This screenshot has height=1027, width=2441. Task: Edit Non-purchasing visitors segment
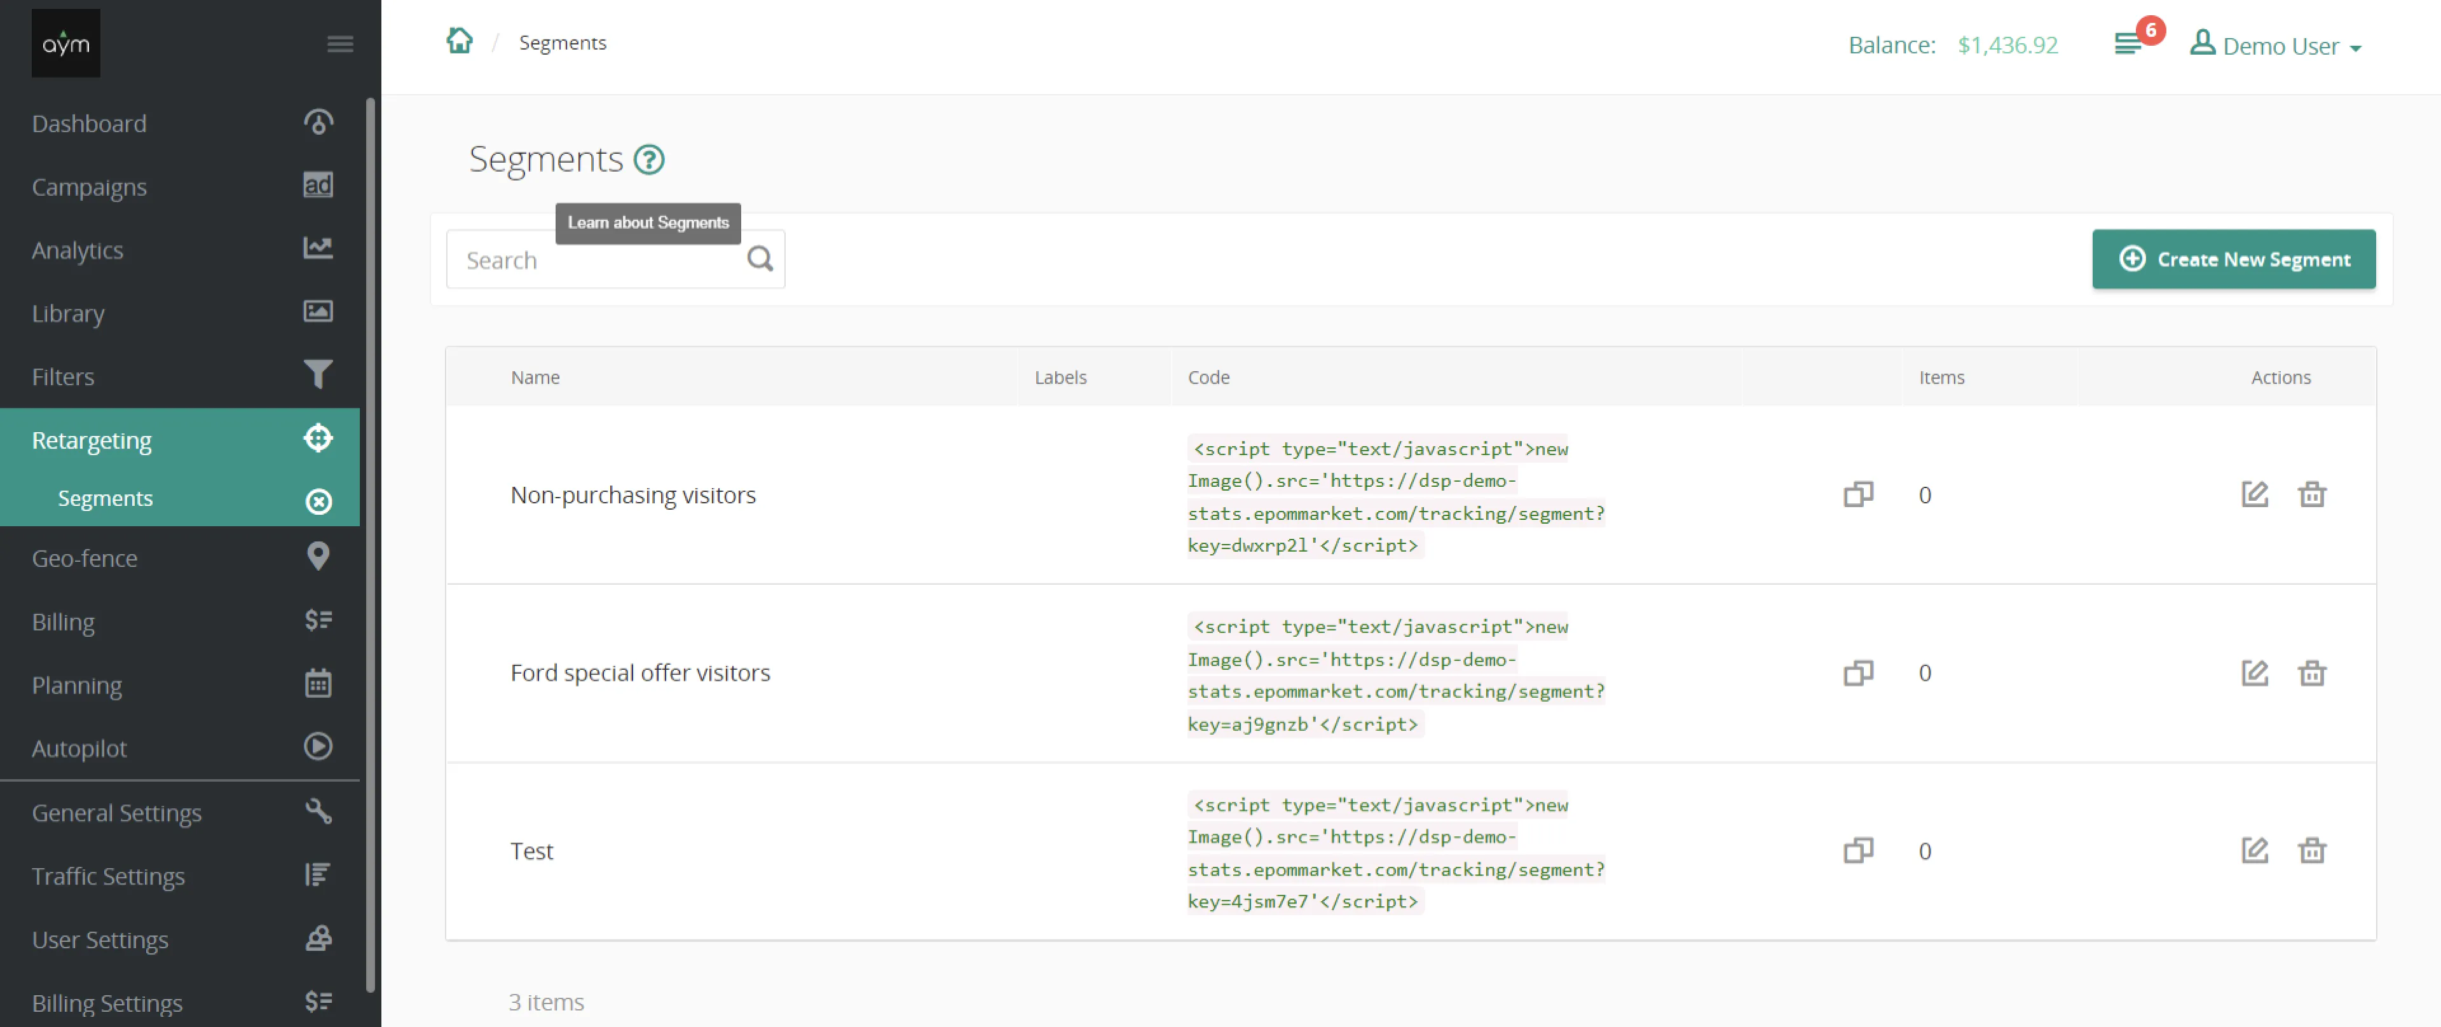tap(2254, 494)
